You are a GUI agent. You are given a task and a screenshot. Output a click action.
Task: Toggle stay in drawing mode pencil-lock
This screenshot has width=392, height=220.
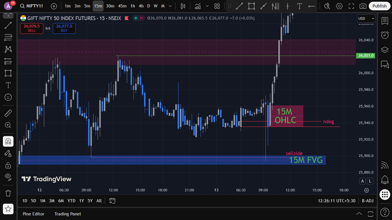pos(8,154)
